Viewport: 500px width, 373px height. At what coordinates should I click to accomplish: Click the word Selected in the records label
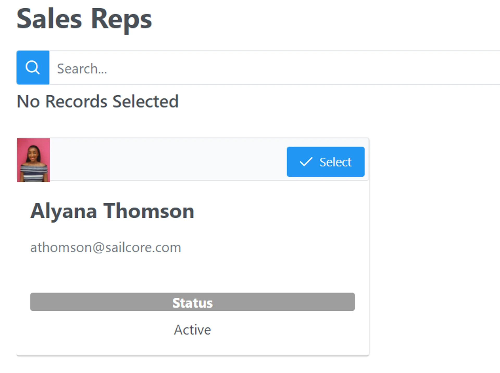pos(145,101)
